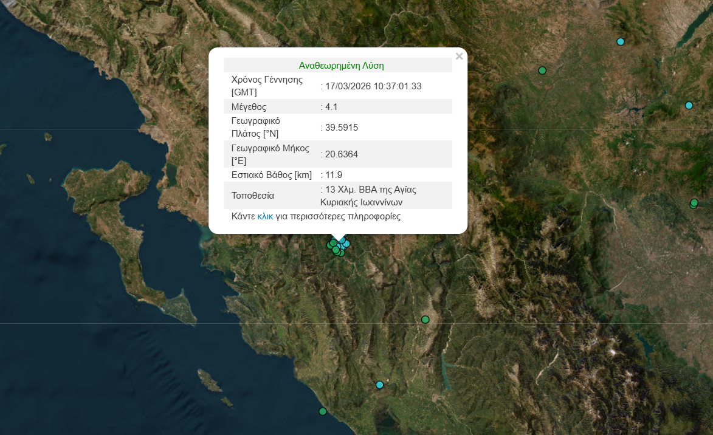Click the cyan marker near the bottom of the map
The width and height of the screenshot is (713, 435).
tap(380, 385)
